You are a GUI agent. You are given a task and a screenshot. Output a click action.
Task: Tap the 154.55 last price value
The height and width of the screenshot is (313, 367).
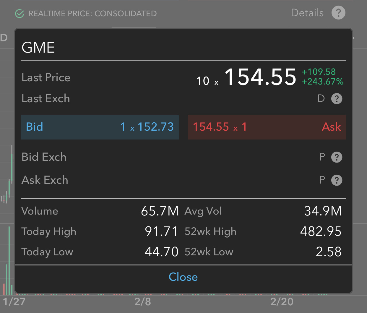pos(260,77)
